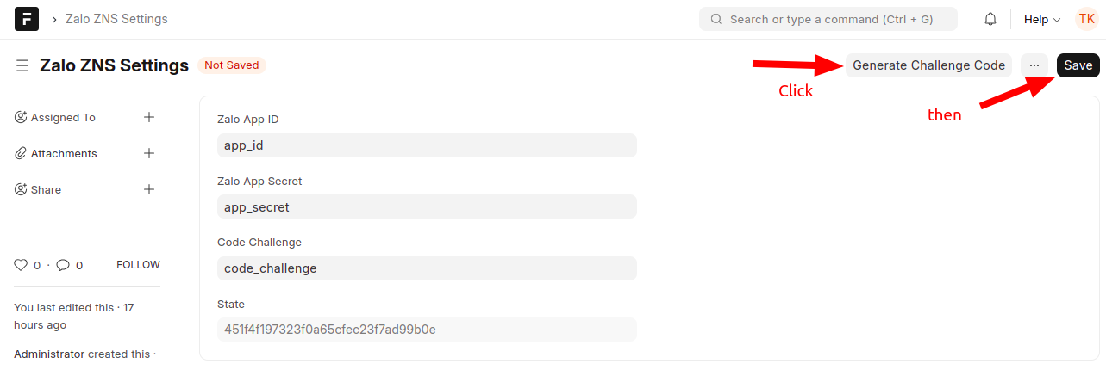Follow this document

[138, 265]
